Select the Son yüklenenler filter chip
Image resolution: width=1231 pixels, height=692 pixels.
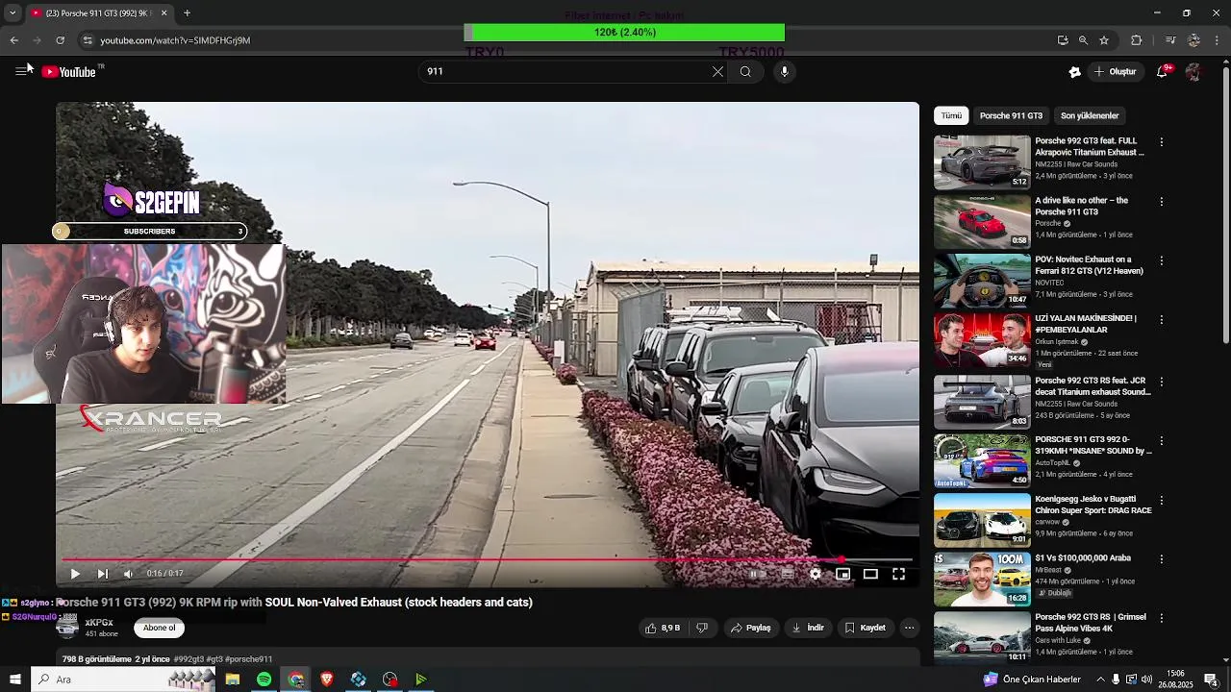(1090, 115)
